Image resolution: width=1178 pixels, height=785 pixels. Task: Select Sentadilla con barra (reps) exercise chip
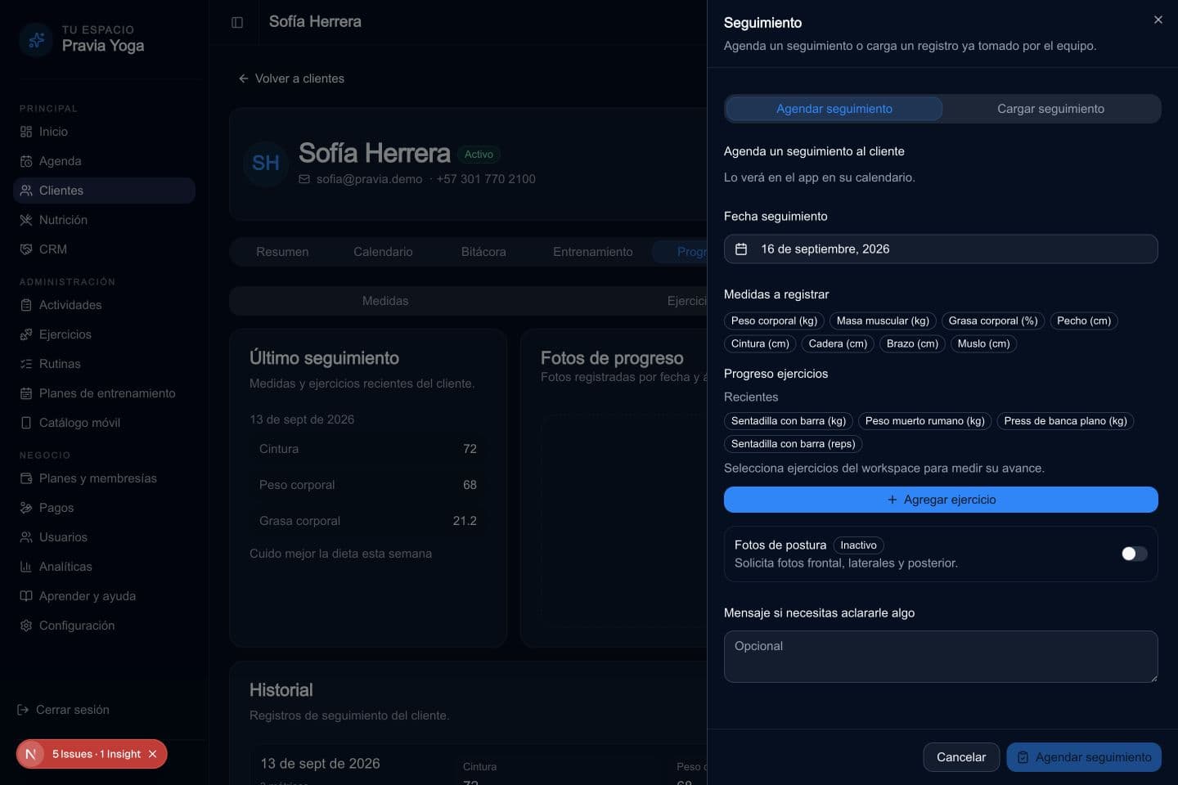(793, 443)
